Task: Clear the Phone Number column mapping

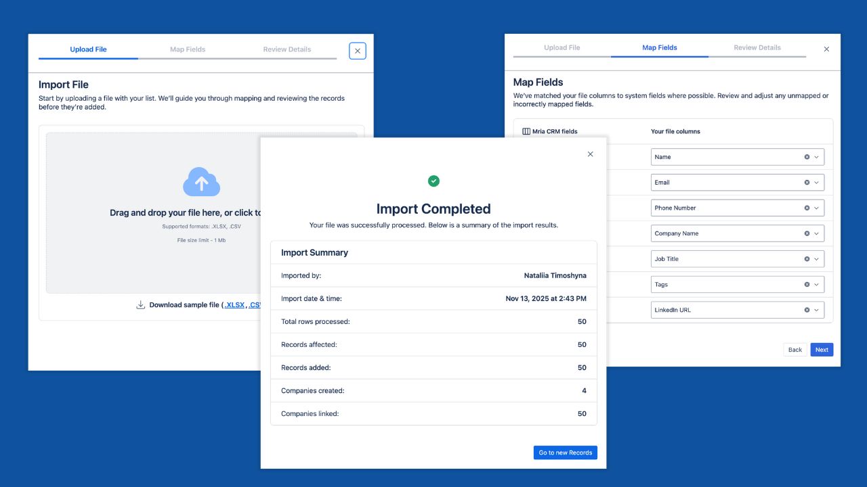Action: (807, 208)
